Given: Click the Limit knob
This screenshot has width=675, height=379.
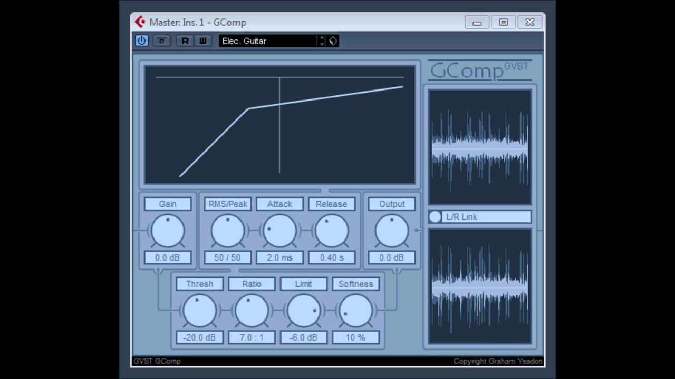Looking at the screenshot, I should tap(304, 311).
